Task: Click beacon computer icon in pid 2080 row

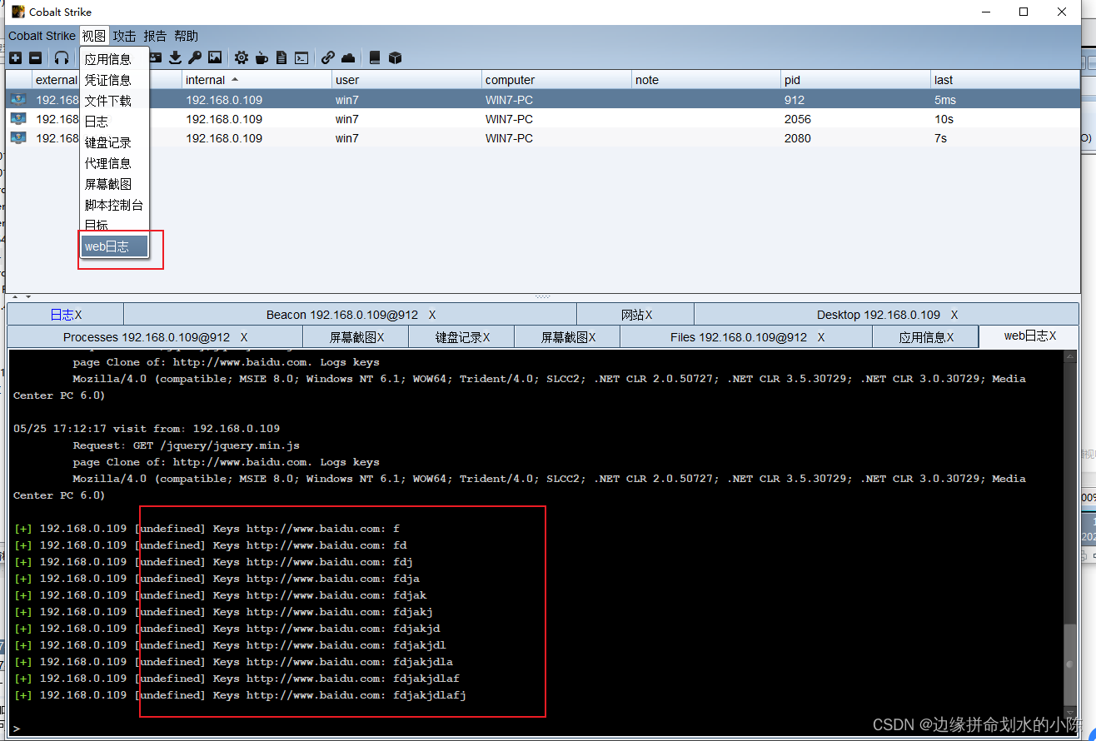Action: (x=18, y=138)
